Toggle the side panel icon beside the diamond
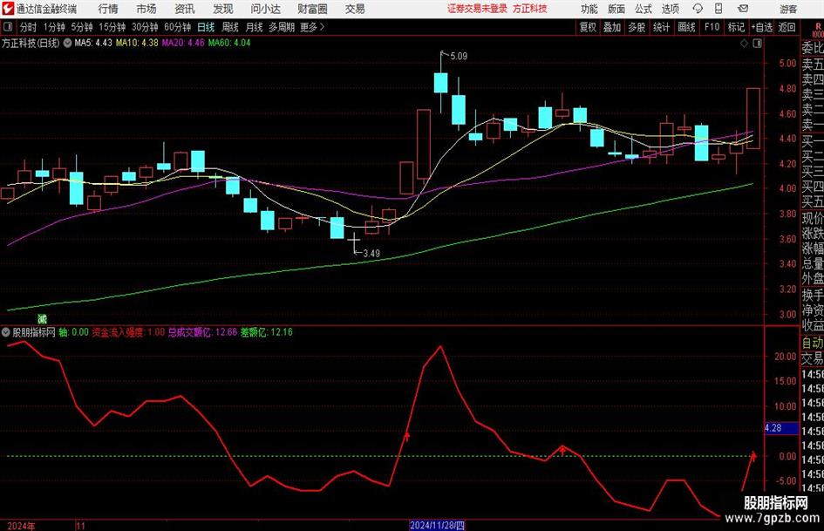Image resolution: width=824 pixels, height=531 pixels. pyautogui.click(x=757, y=44)
